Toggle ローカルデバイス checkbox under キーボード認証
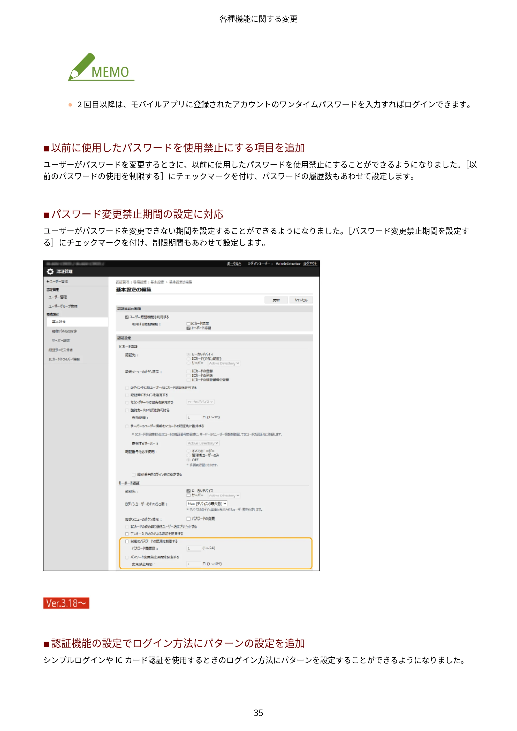 189,491
